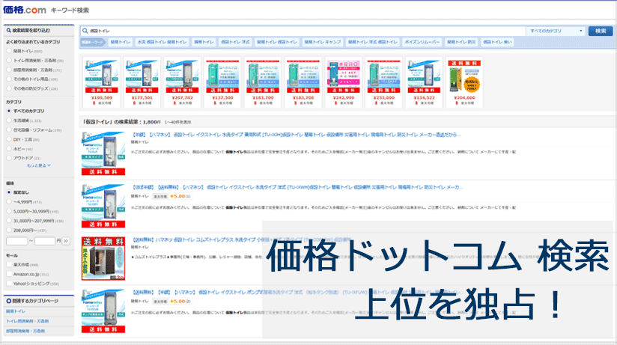Select the 31,000円~207,999円 price radio
The height and width of the screenshot is (345, 617).
pyautogui.click(x=9, y=221)
